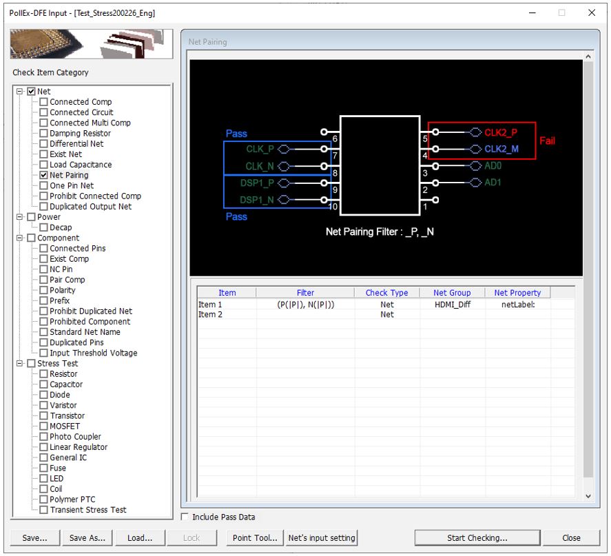Screen dimensions: 611x556
Task: Collapse the Net category tree node
Action: [20, 92]
